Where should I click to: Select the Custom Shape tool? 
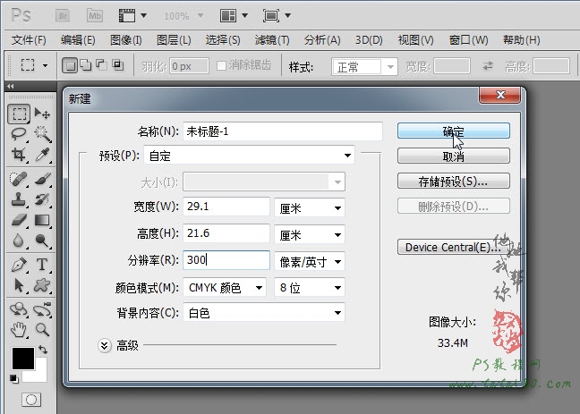[42, 285]
